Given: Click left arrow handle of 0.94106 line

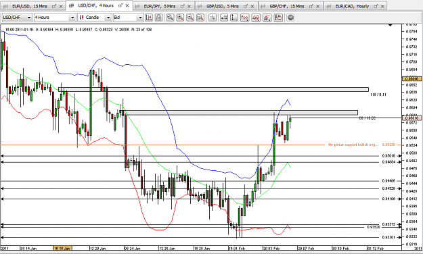Looking at the screenshot, I should pyautogui.click(x=2, y=199).
